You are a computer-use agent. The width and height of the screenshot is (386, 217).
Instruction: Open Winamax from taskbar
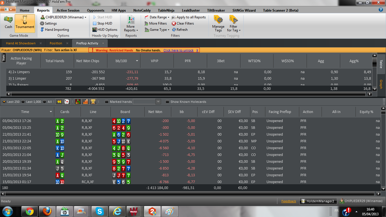[133, 211]
